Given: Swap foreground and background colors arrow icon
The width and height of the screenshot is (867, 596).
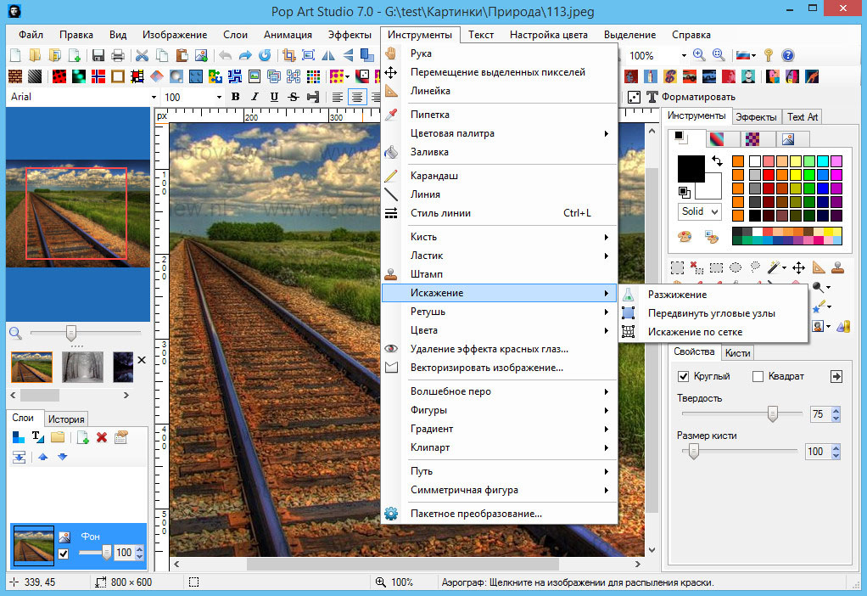Looking at the screenshot, I should (717, 160).
